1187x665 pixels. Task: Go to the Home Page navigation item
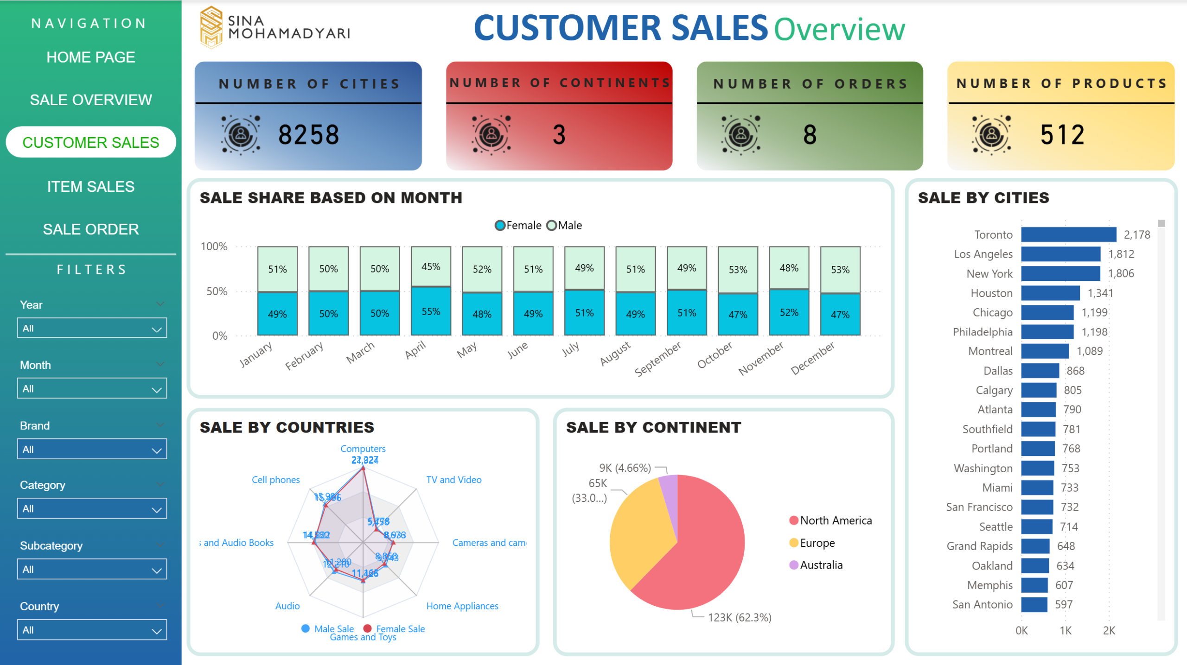[91, 57]
